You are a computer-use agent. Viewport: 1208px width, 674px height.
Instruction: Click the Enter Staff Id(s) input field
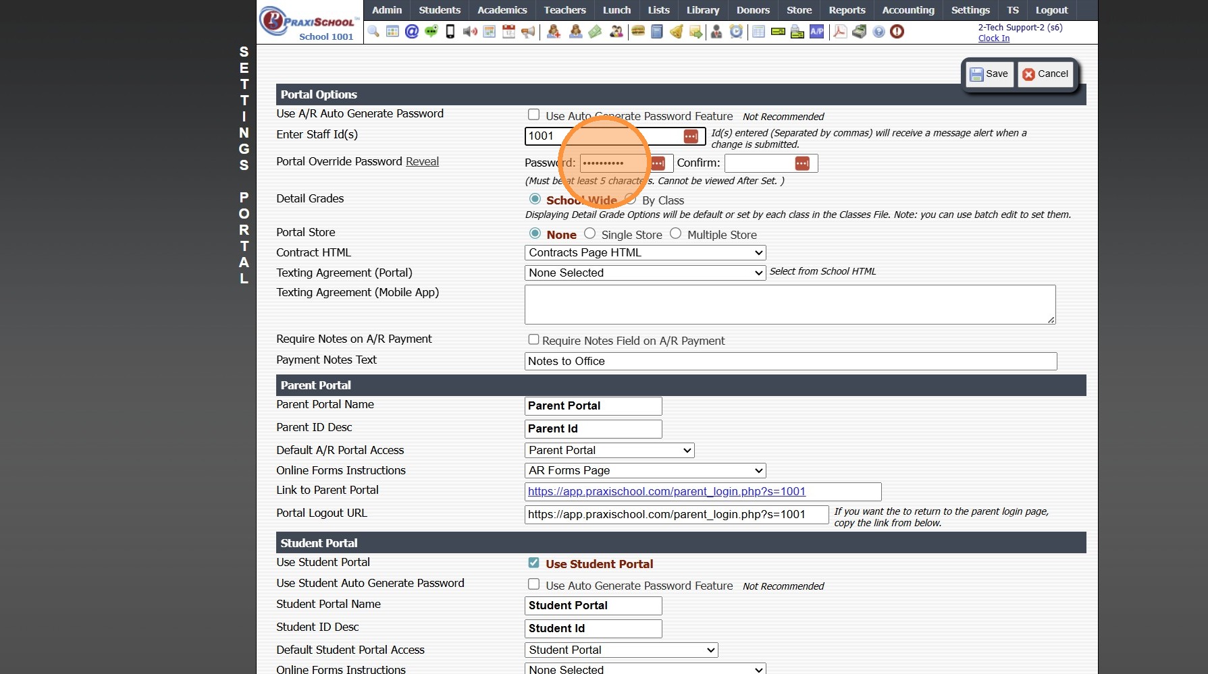[x=615, y=136]
